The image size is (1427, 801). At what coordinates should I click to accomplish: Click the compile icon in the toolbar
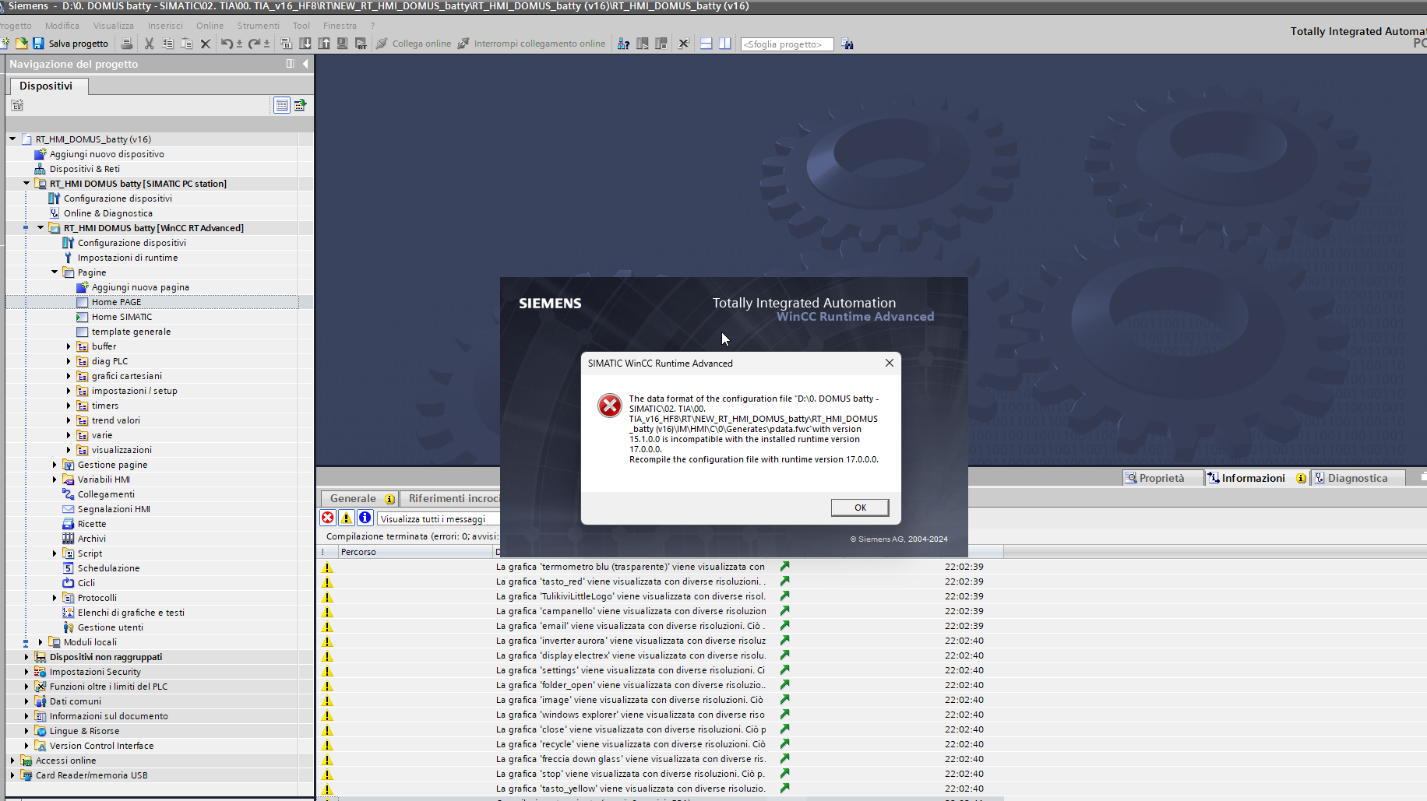point(286,44)
